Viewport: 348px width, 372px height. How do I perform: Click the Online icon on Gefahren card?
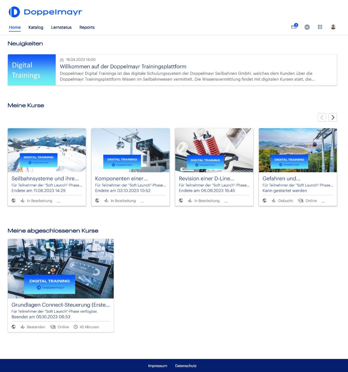pos(301,201)
